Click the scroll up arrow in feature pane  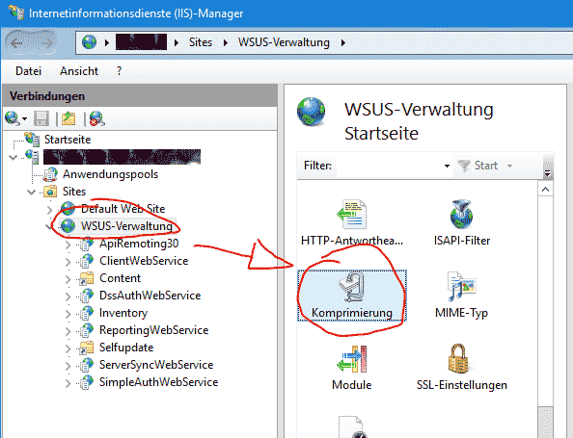point(545,190)
